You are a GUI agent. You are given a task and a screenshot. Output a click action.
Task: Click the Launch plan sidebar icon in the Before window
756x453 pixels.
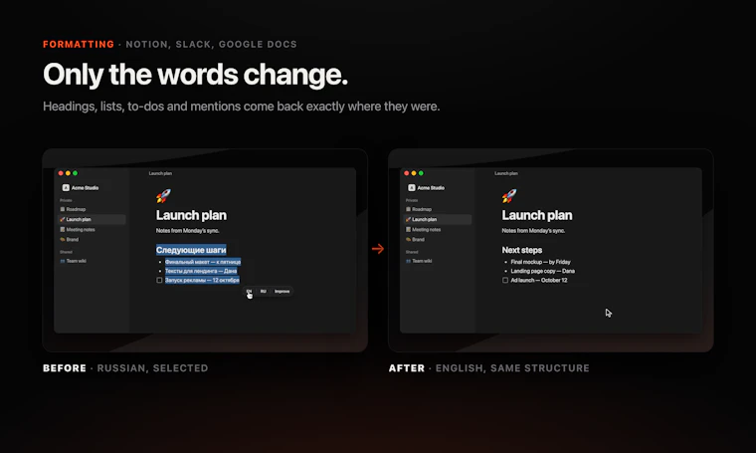[x=63, y=219]
